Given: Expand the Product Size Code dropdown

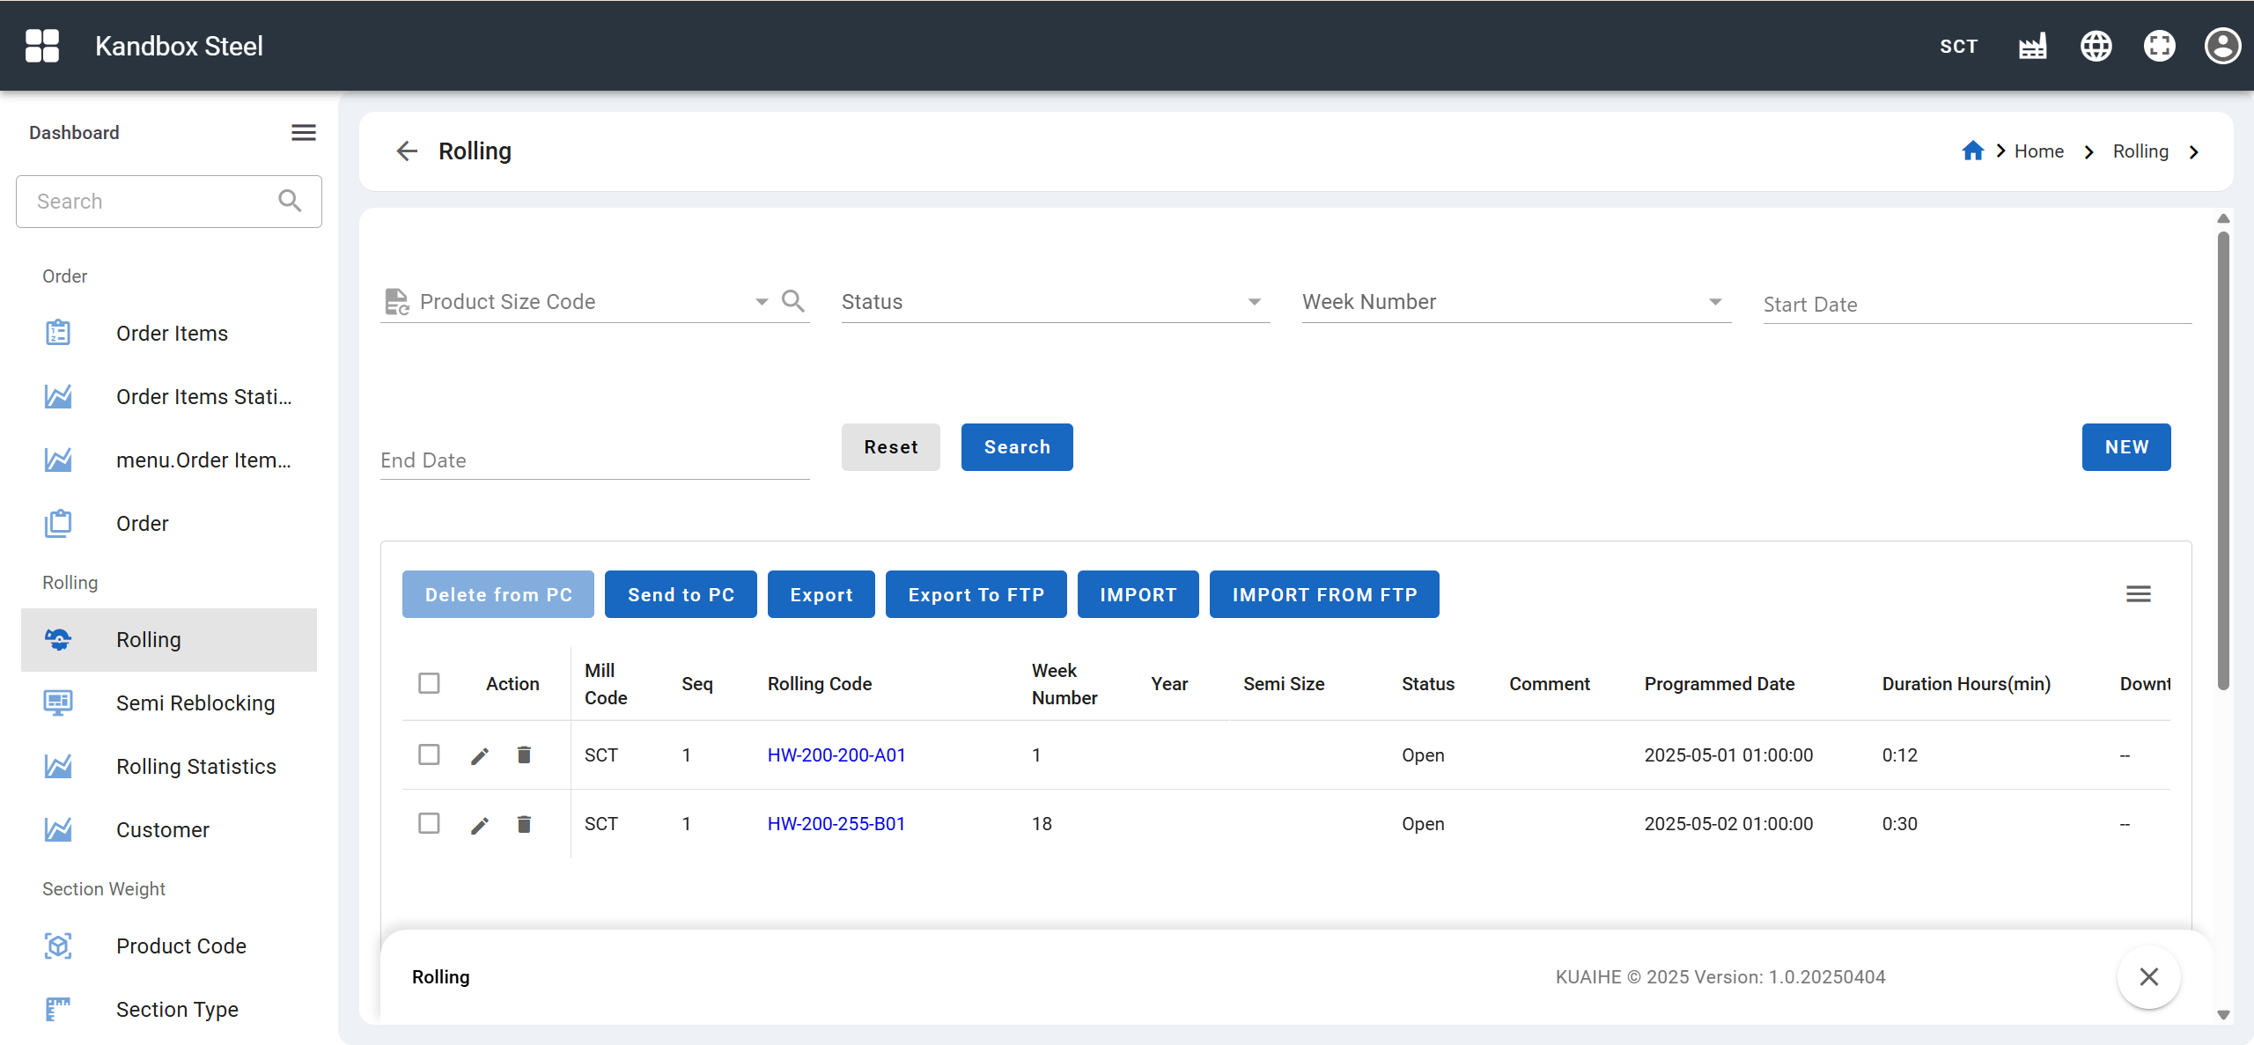Looking at the screenshot, I should [x=762, y=302].
